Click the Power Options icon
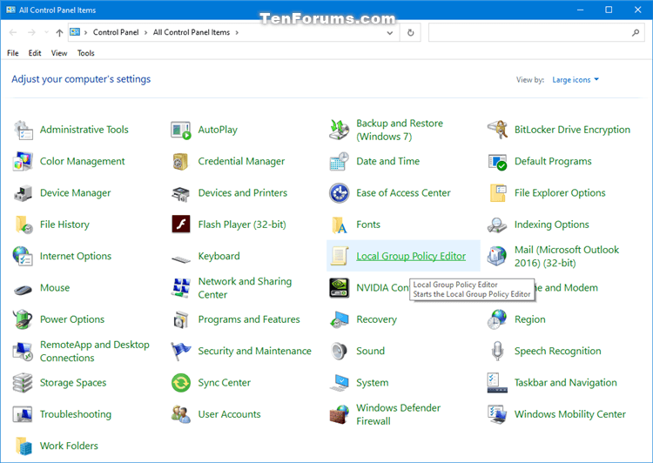 click(x=23, y=319)
